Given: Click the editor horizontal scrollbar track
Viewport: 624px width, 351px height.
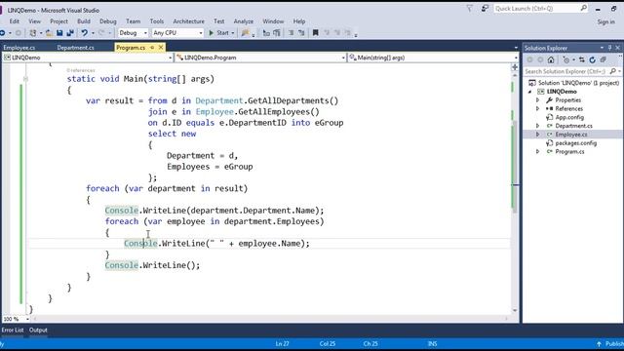Looking at the screenshot, I should (x=271, y=319).
